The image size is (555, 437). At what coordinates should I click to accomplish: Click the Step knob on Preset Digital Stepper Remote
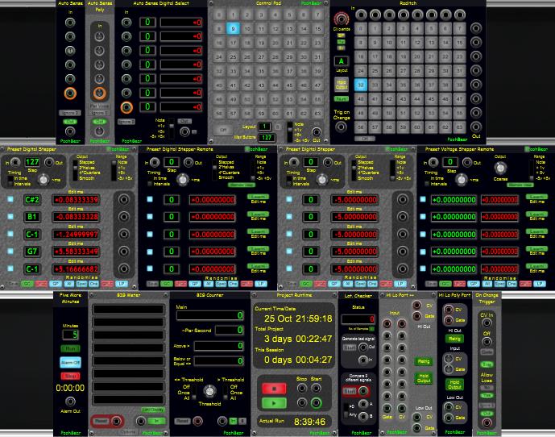(184, 181)
